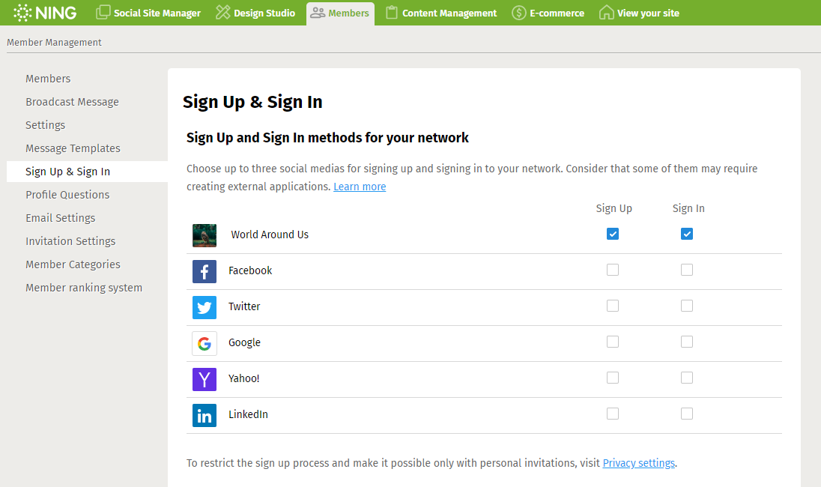Open Social Site Manager

tap(148, 13)
